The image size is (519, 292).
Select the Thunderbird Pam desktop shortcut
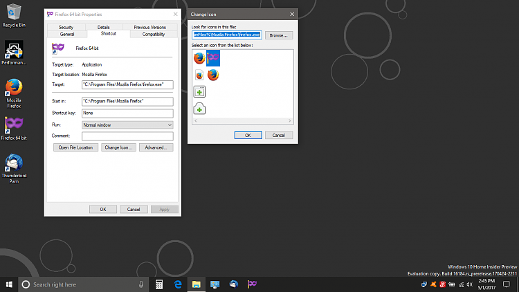pyautogui.click(x=14, y=168)
